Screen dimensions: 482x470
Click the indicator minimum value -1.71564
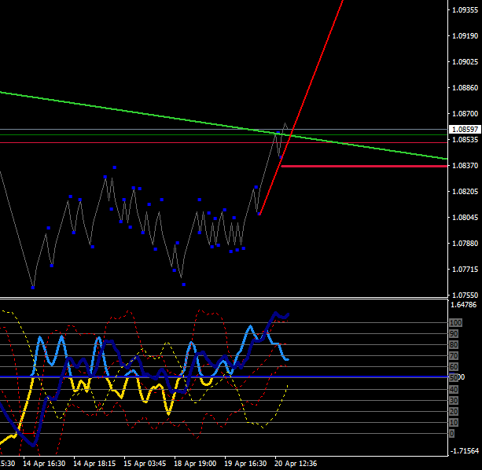465,451
